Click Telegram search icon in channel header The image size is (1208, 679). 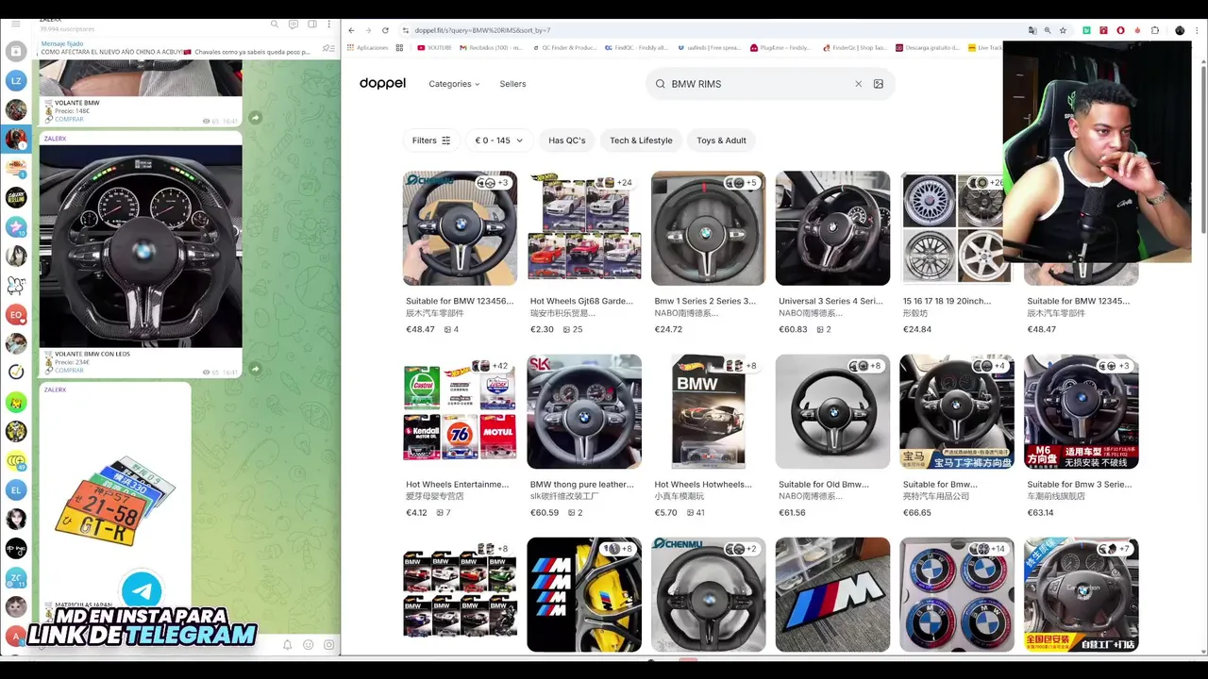(x=275, y=24)
